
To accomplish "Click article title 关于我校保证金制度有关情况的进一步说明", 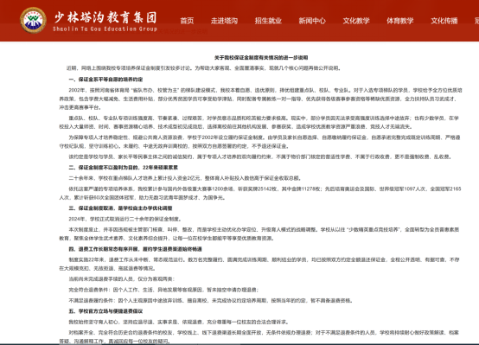I will click(261, 57).
